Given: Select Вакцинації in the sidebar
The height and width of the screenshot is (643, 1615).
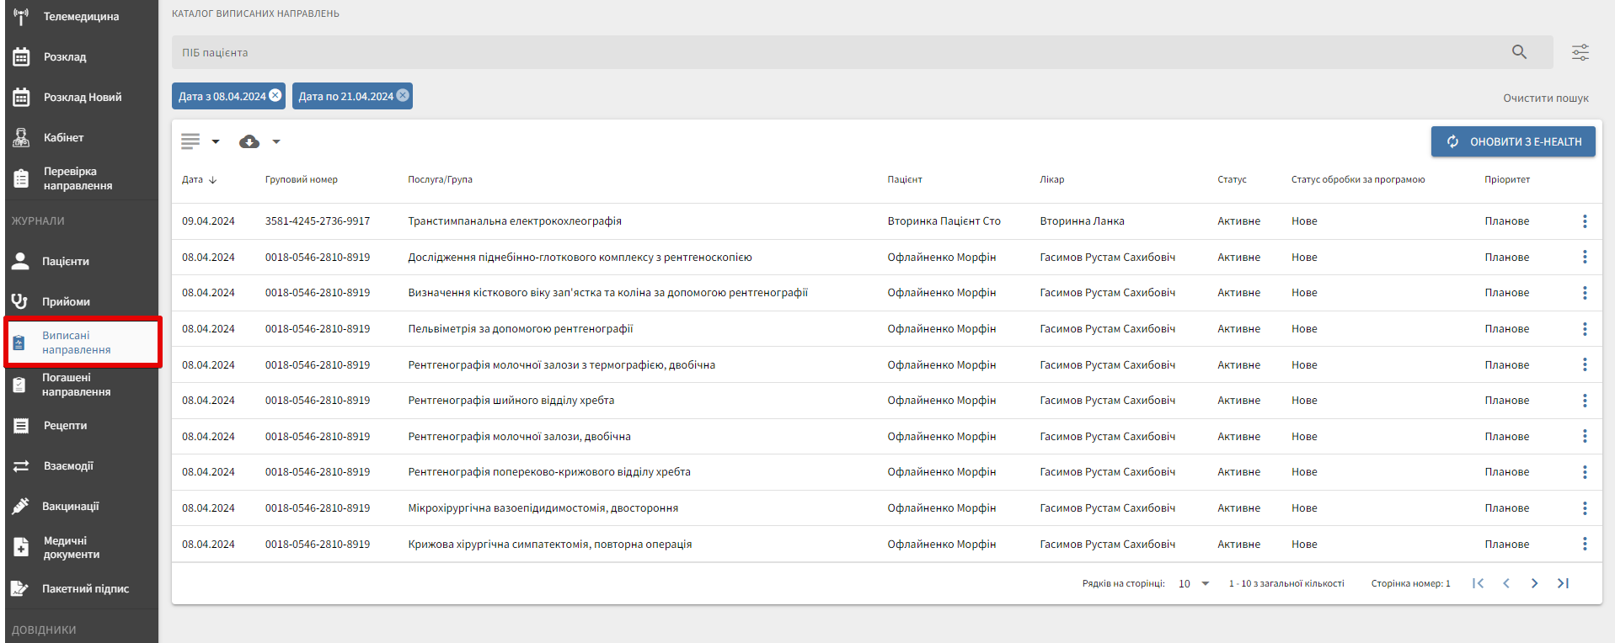Looking at the screenshot, I should [x=71, y=507].
